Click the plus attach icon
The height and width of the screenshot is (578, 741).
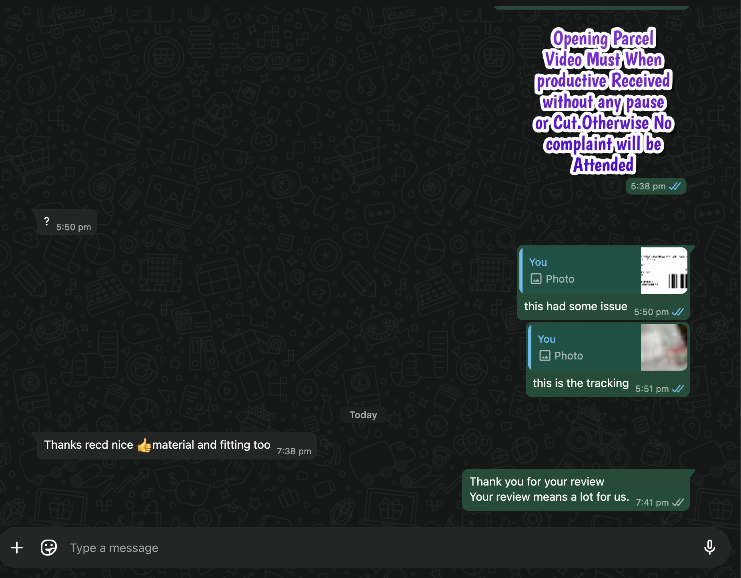(17, 548)
